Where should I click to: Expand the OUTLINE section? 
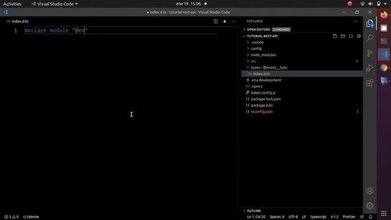coord(254,211)
